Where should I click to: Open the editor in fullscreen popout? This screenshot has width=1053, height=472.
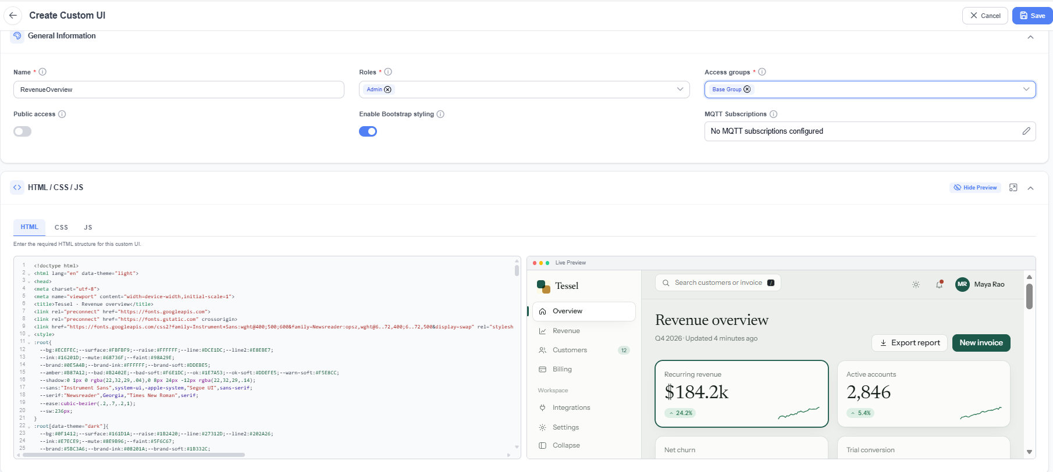point(1013,188)
